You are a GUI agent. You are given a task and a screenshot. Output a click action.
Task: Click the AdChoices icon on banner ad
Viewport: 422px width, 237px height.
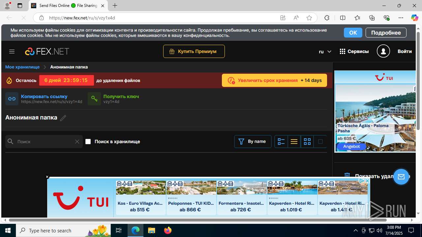click(x=362, y=181)
